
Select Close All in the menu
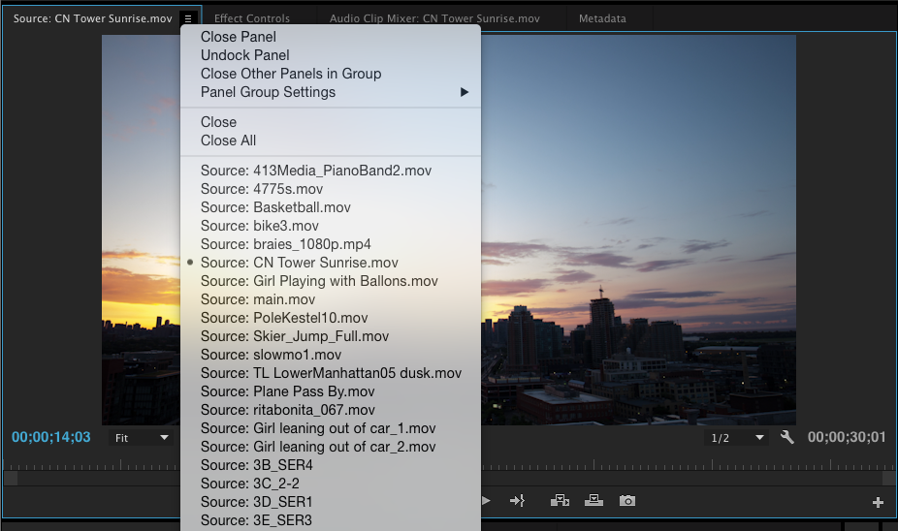click(331, 141)
